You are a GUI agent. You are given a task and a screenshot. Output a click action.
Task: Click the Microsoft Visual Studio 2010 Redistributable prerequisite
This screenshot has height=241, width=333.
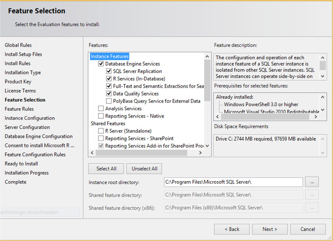click(272, 111)
